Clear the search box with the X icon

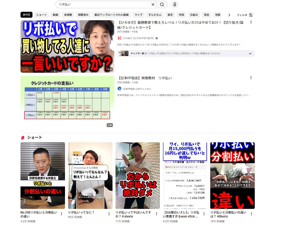pos(153,4)
